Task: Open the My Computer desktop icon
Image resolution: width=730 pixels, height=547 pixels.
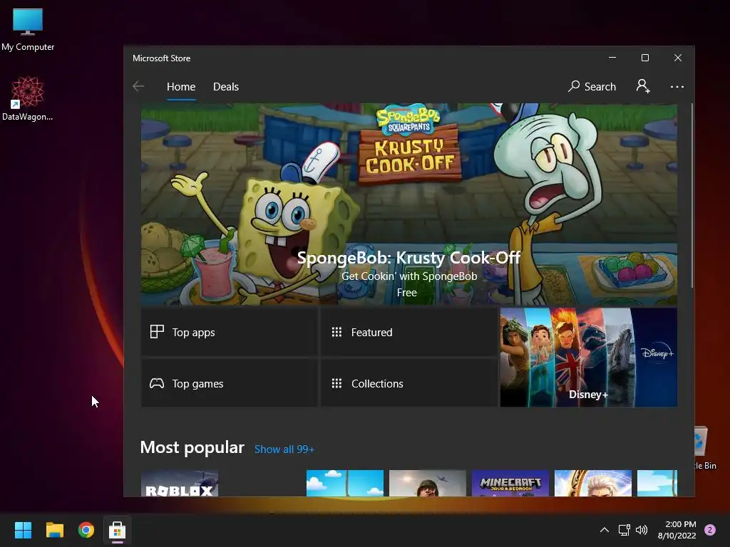Action: (x=28, y=30)
